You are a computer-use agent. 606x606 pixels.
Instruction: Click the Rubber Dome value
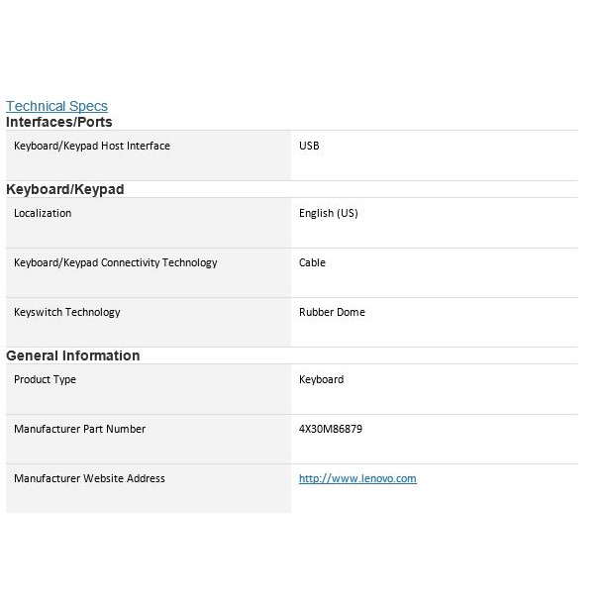(x=332, y=312)
